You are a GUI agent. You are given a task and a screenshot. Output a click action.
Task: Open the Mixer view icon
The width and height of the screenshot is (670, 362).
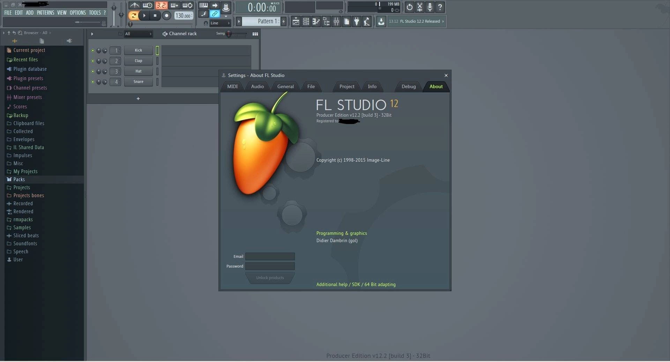pos(336,22)
